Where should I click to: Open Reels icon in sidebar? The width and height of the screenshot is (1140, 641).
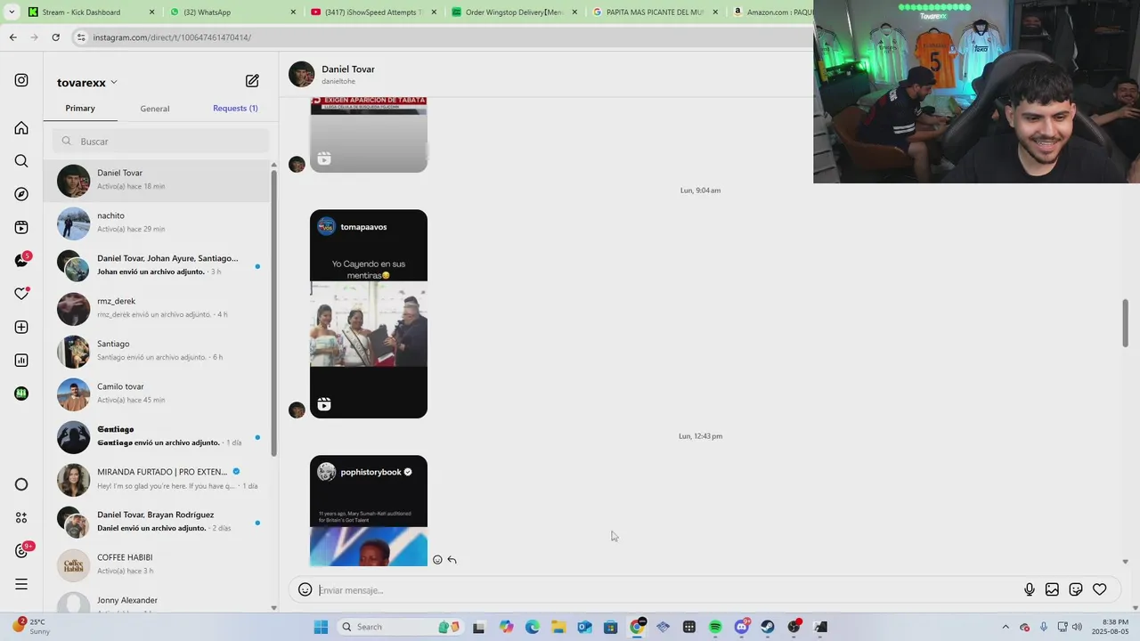coord(21,228)
